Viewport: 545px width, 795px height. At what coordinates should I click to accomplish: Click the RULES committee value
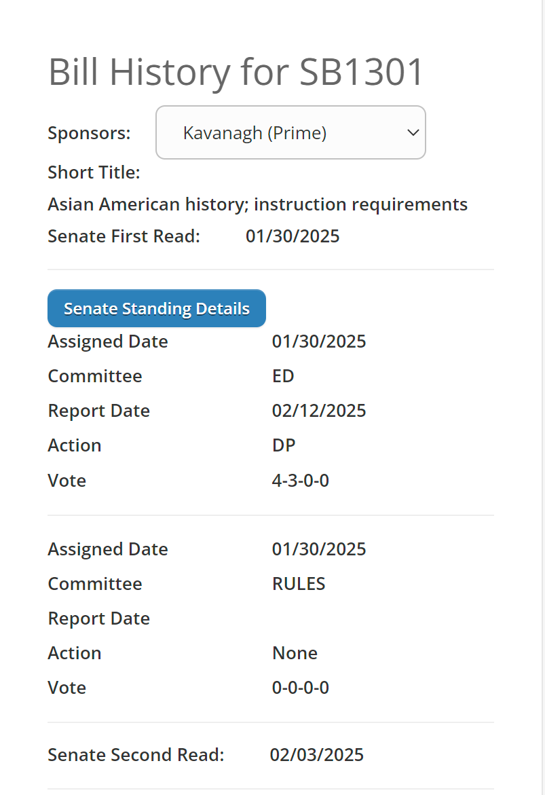point(299,584)
